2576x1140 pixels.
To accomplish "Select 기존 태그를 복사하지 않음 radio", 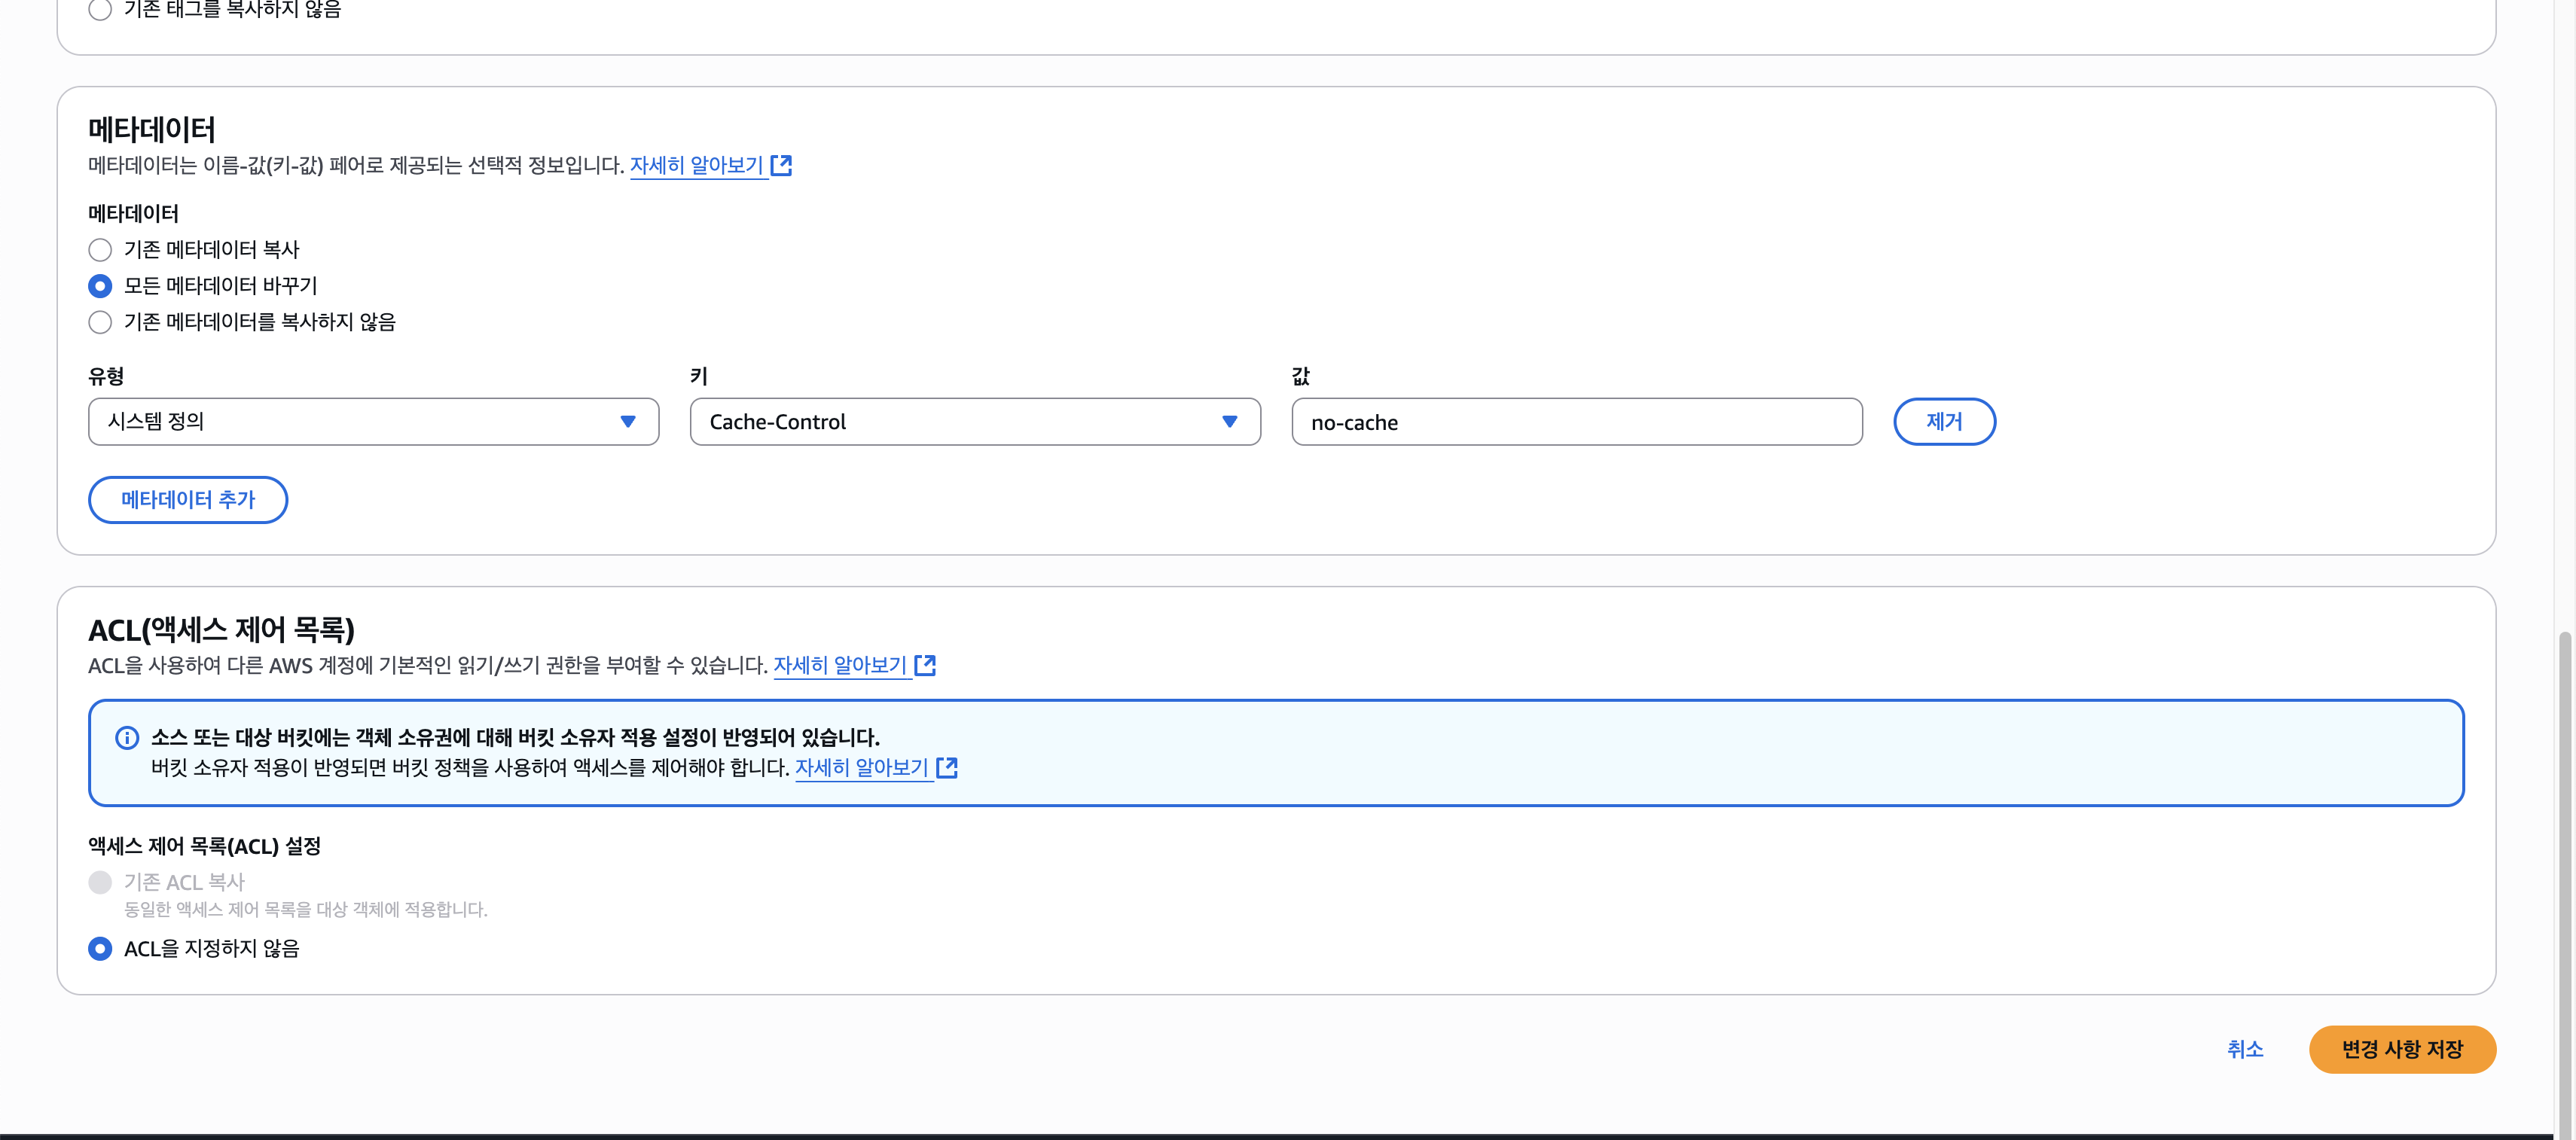I will point(100,10).
